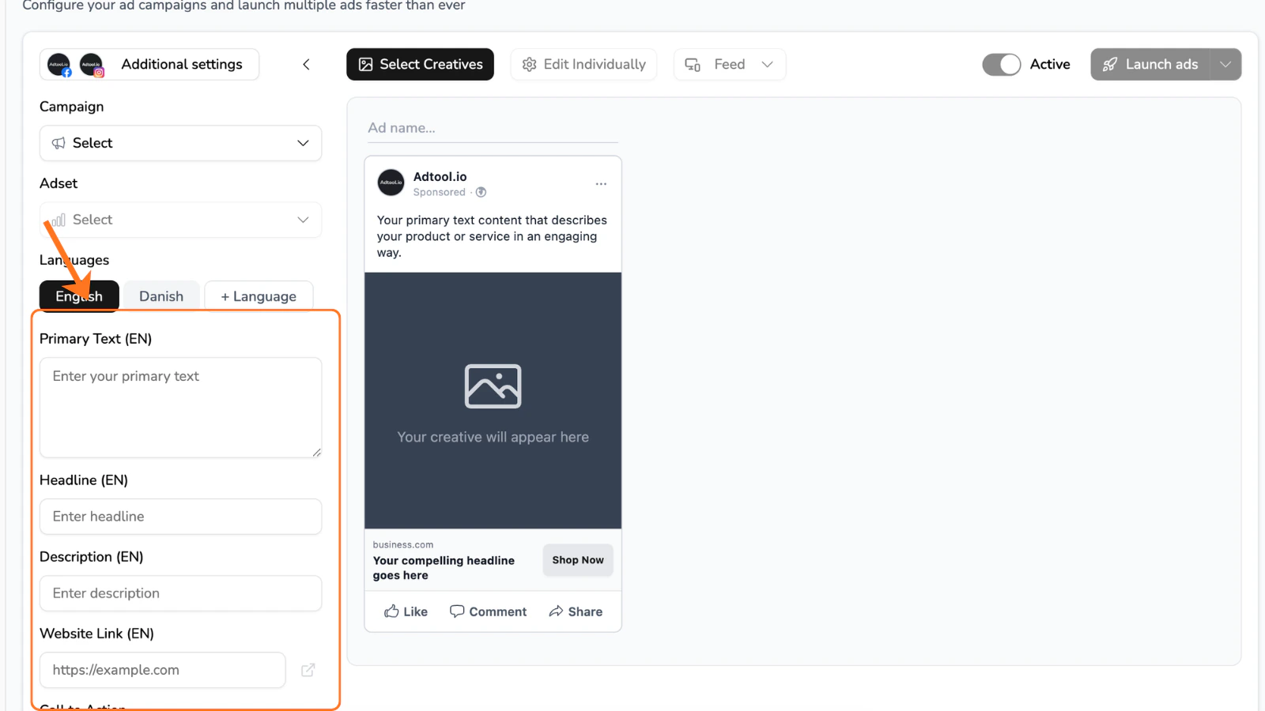Expand the Launch ads arrow menu
The height and width of the screenshot is (711, 1265).
tap(1225, 65)
